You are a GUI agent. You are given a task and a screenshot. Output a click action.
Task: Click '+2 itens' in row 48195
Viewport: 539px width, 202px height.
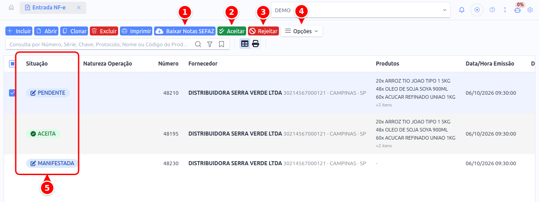click(x=384, y=146)
